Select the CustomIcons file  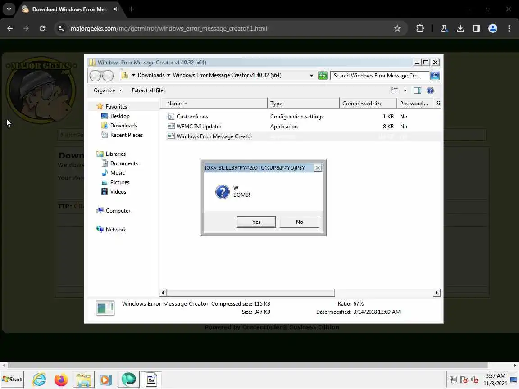192,117
